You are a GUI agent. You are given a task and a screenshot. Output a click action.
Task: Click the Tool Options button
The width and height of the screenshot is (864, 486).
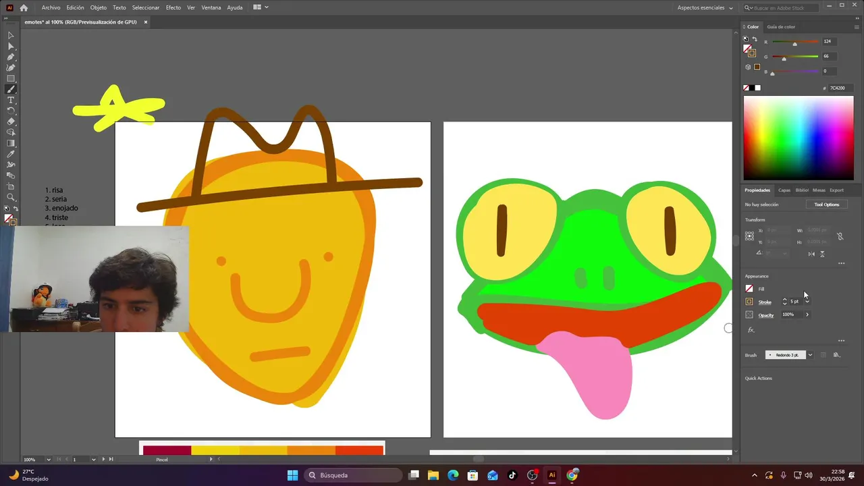826,205
